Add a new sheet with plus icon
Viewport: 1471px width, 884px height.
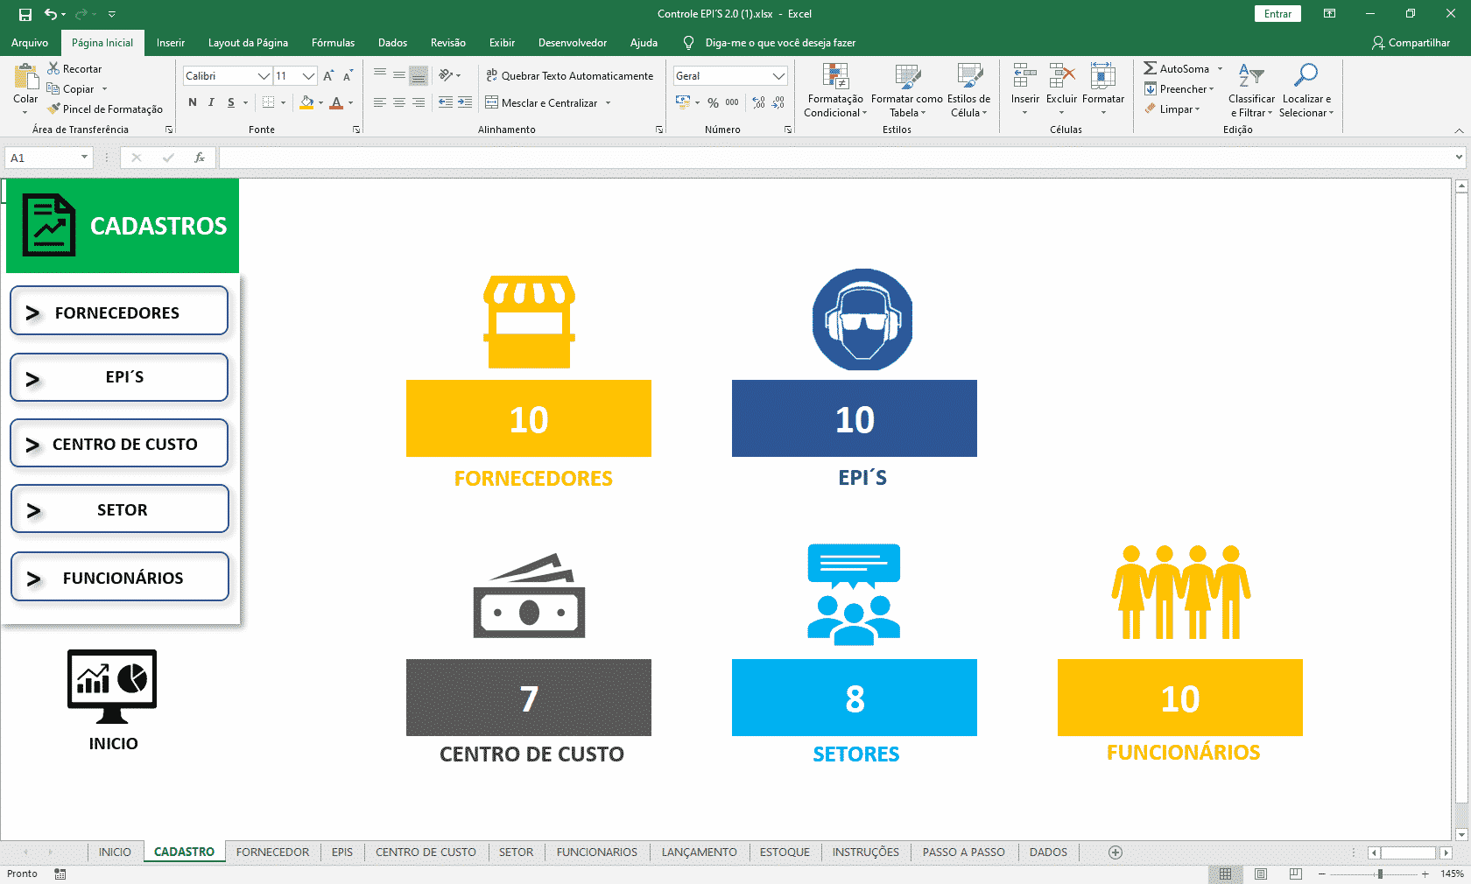(x=1116, y=852)
